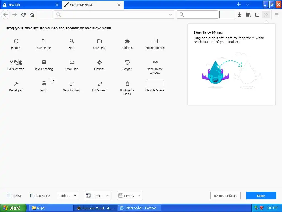Select the Options gear icon
The image size is (282, 212).
pos(99,62)
